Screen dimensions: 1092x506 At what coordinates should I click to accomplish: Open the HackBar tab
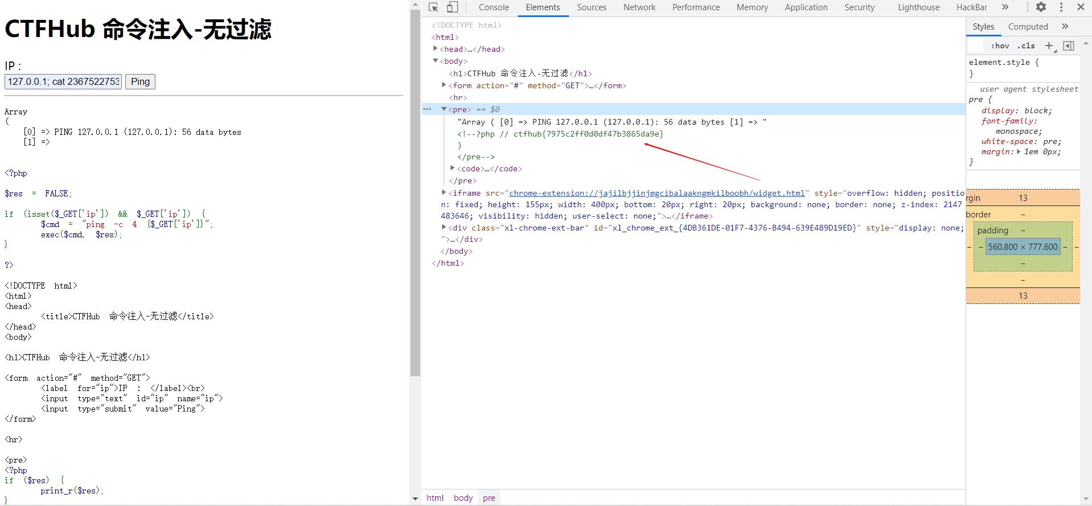[972, 7]
